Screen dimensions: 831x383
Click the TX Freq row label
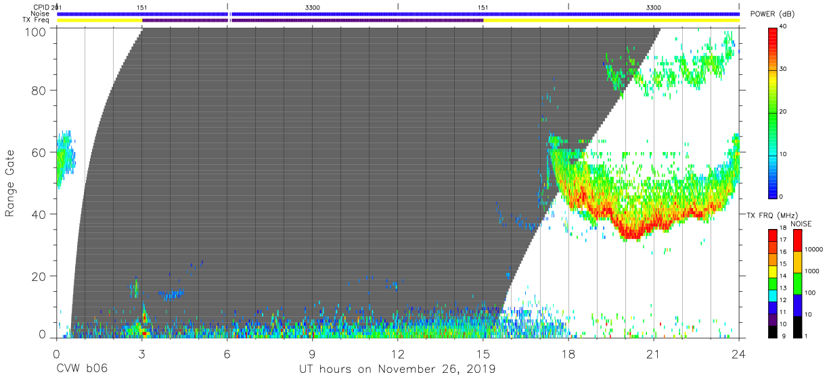(x=35, y=20)
